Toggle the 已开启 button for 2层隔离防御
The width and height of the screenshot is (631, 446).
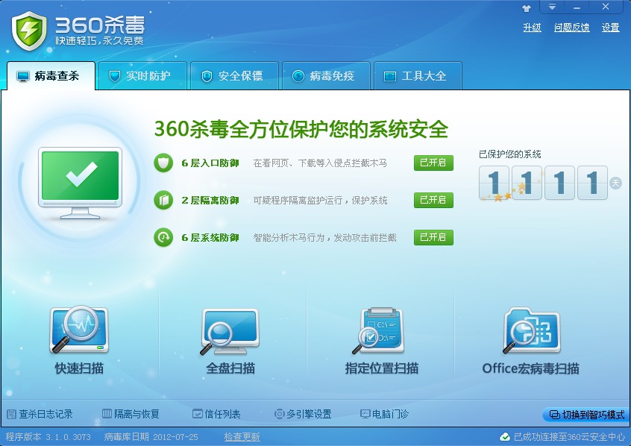pyautogui.click(x=433, y=200)
